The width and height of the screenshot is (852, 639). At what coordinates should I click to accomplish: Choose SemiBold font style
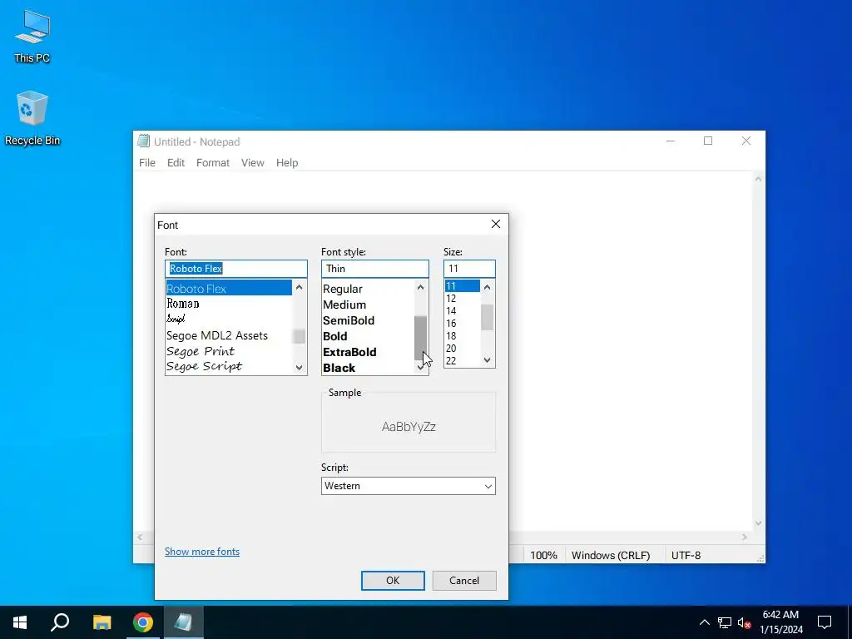[x=368, y=320]
